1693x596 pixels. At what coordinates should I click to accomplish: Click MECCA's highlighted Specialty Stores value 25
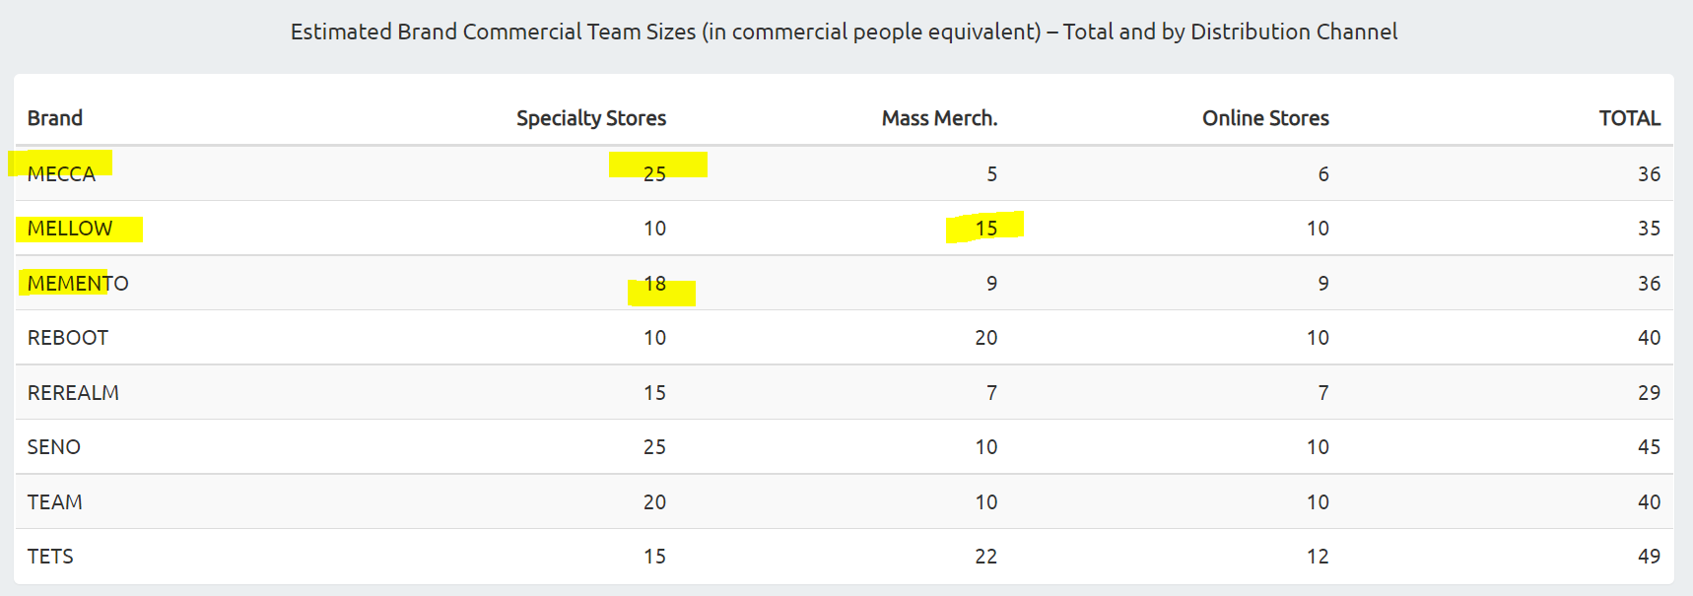654,174
